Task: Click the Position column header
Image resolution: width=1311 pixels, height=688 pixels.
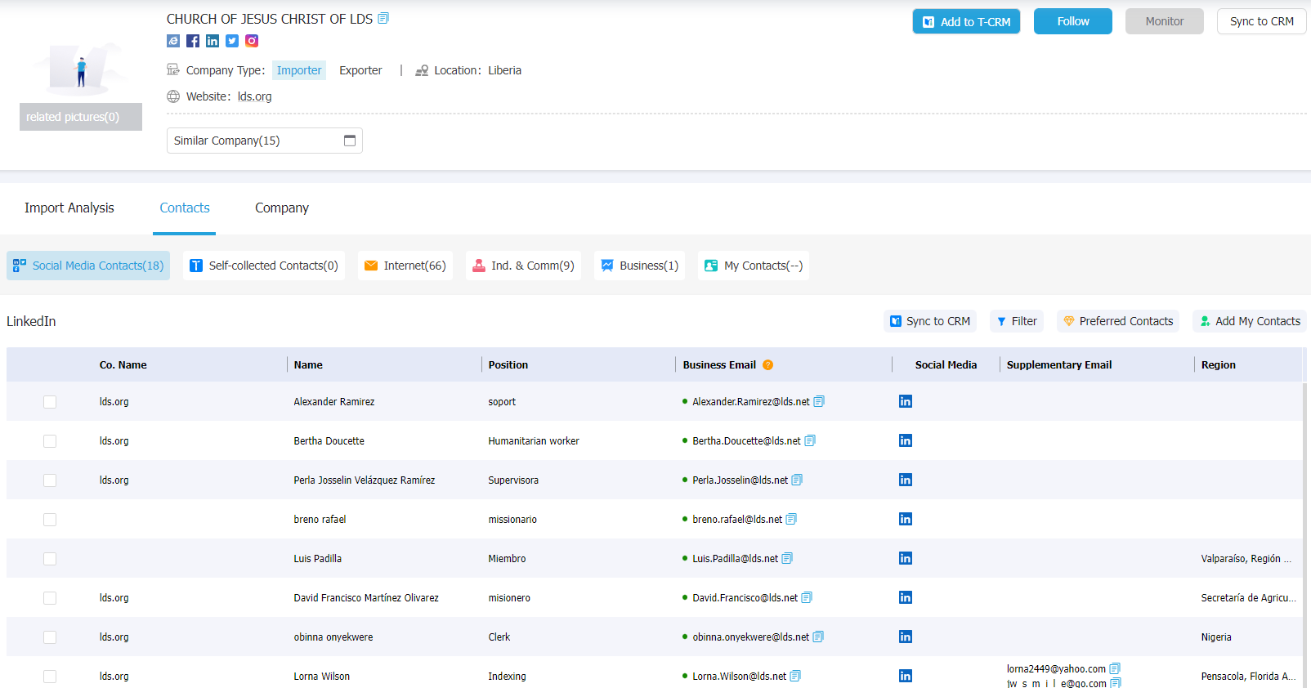Action: pos(508,365)
